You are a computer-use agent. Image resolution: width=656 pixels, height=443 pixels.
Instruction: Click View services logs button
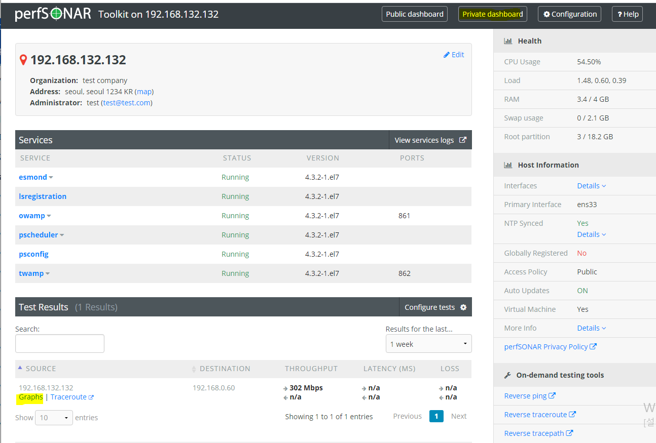(430, 140)
